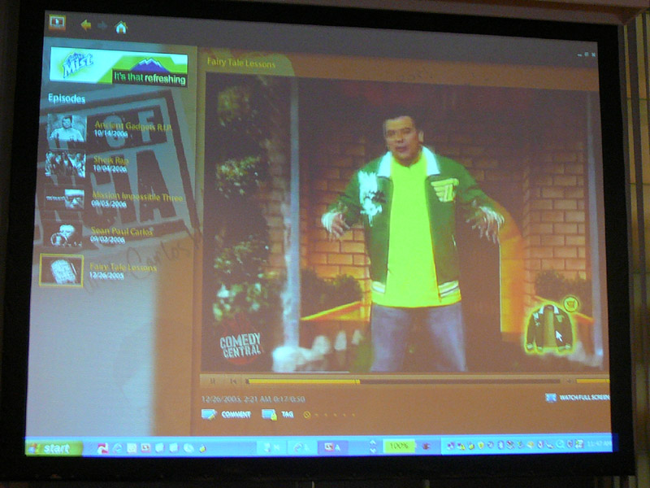The width and height of the screenshot is (650, 488).
Task: Select the Sheik Rap episode title
Action: [110, 159]
